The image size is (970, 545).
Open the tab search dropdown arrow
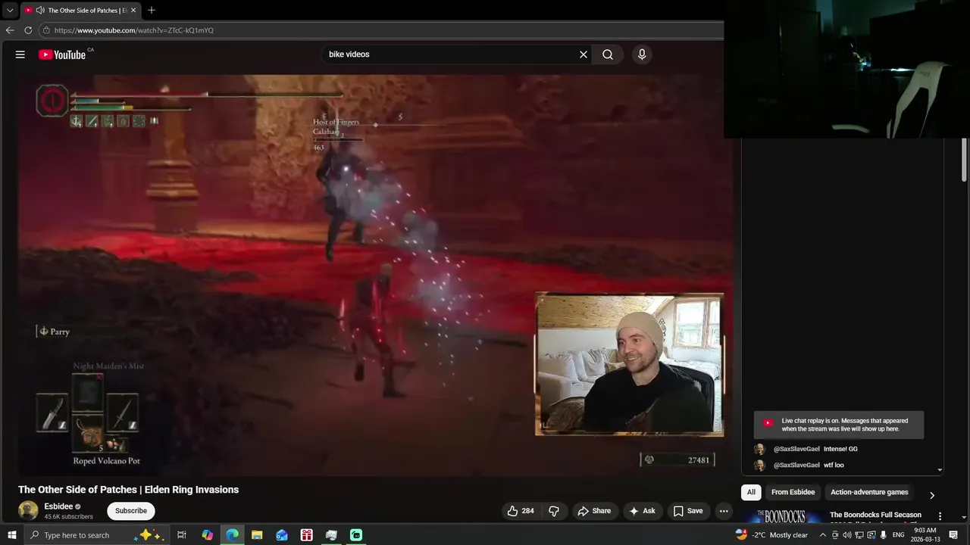point(10,11)
